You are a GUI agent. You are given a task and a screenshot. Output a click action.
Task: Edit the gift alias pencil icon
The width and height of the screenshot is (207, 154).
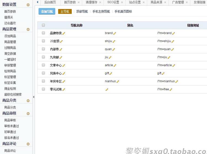(x=111, y=73)
